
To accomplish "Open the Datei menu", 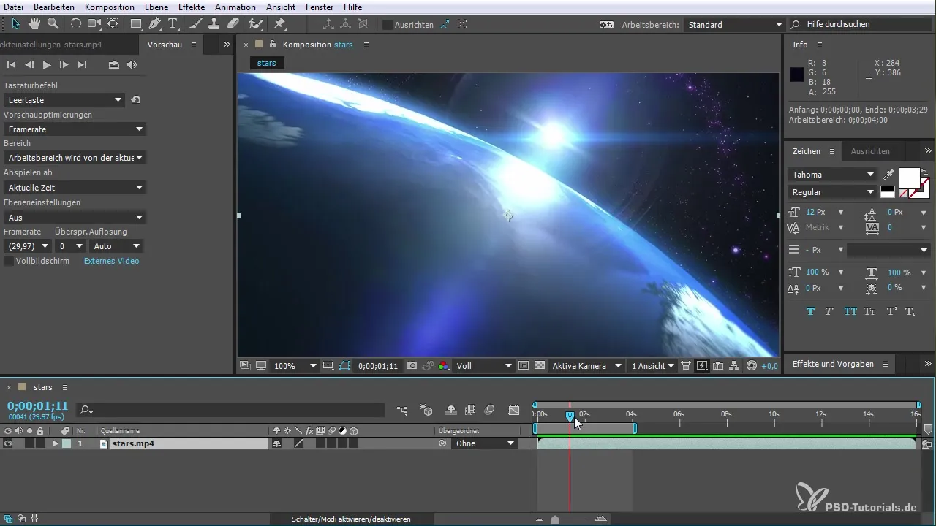I will pos(14,7).
